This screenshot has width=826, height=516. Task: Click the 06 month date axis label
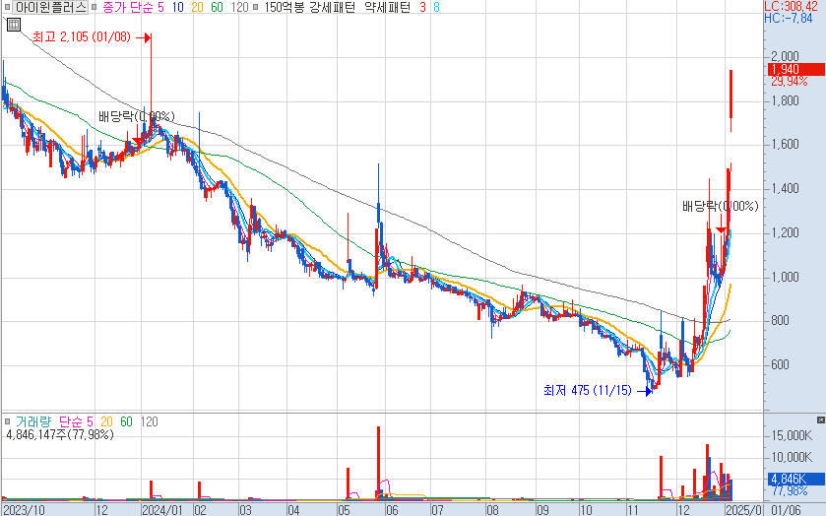pos(392,510)
